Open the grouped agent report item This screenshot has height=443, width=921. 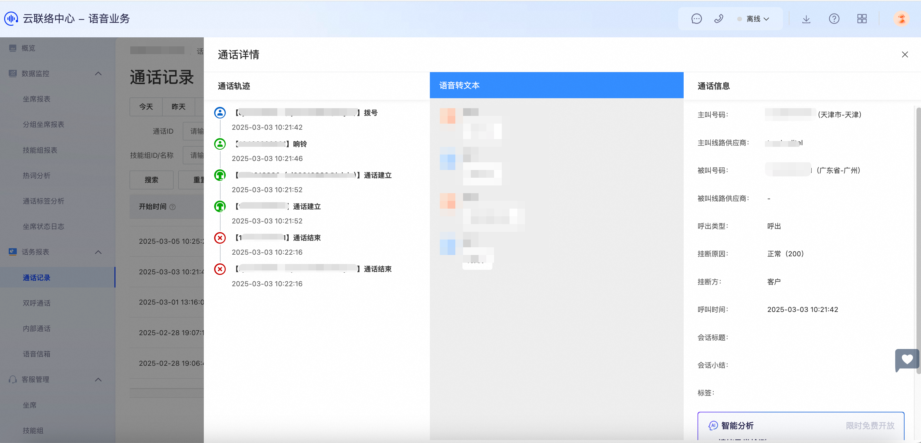point(44,125)
